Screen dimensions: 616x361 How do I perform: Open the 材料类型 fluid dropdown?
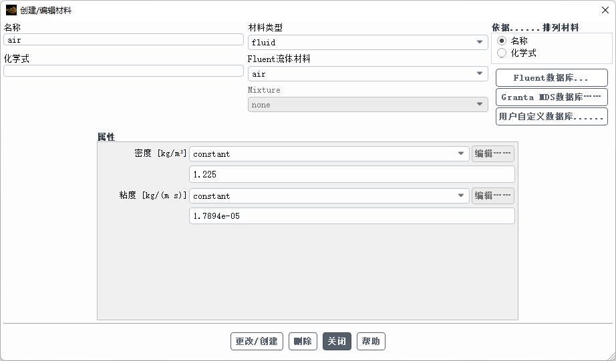coord(367,43)
